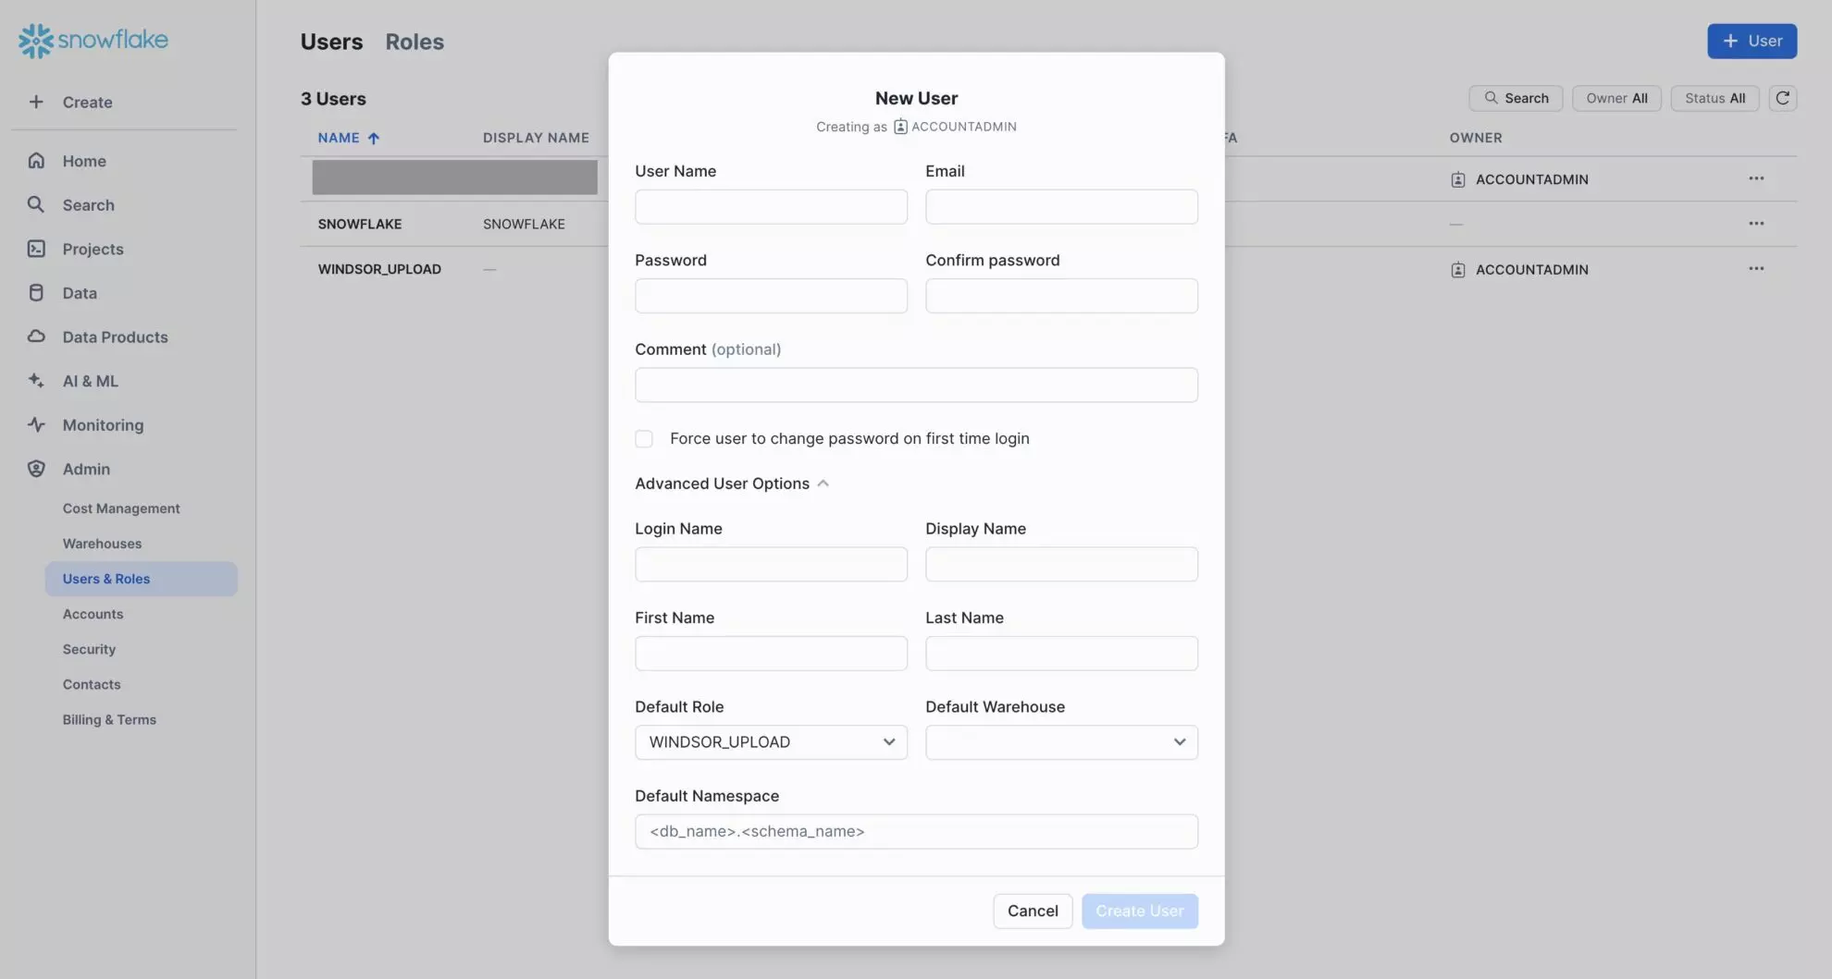Viewport: 1832px width, 979px height.
Task: Open the Status All filter dropdown
Action: click(x=1714, y=98)
